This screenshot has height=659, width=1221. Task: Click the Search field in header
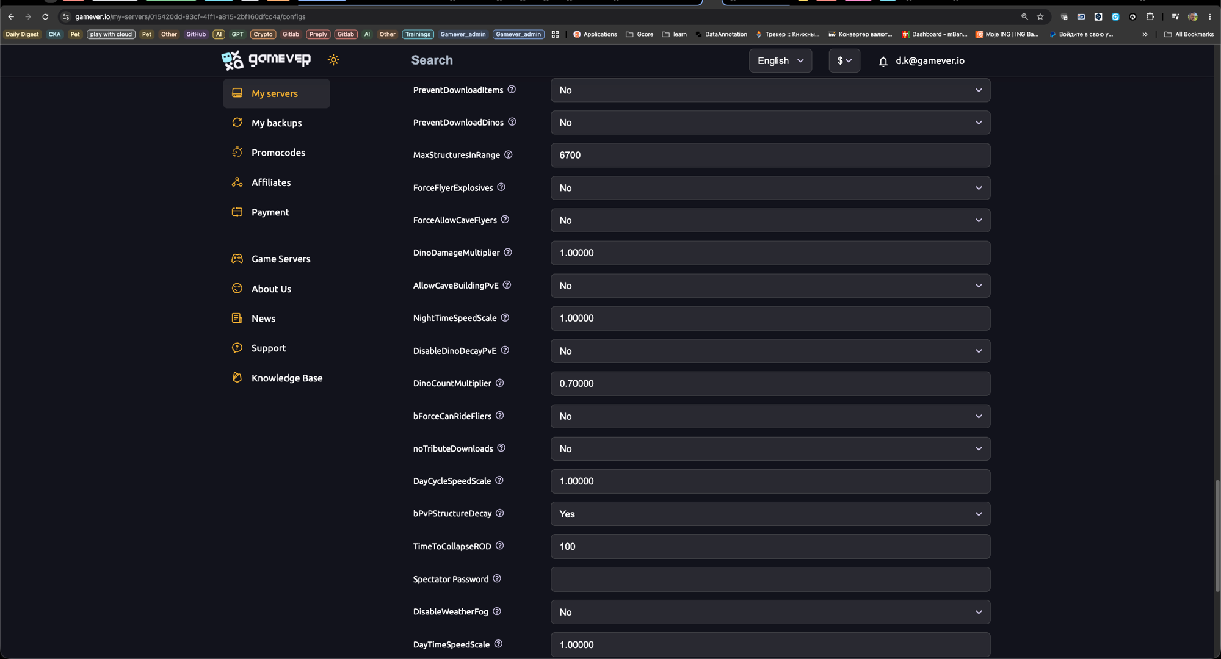coord(432,60)
